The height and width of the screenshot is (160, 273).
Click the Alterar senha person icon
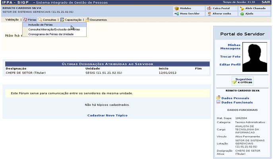click(x=209, y=14)
